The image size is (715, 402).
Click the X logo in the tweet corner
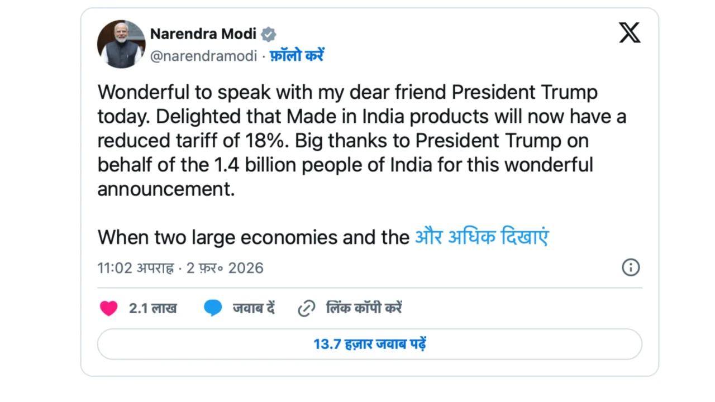(x=630, y=33)
